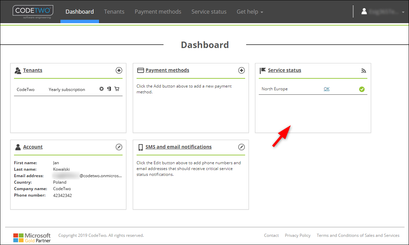Image resolution: width=409 pixels, height=245 pixels.
Task: Add a payment method via the plus icon
Action: [x=241, y=70]
